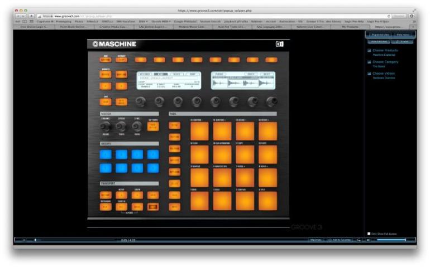Click the PAD MODE button beside the pads

175,149
